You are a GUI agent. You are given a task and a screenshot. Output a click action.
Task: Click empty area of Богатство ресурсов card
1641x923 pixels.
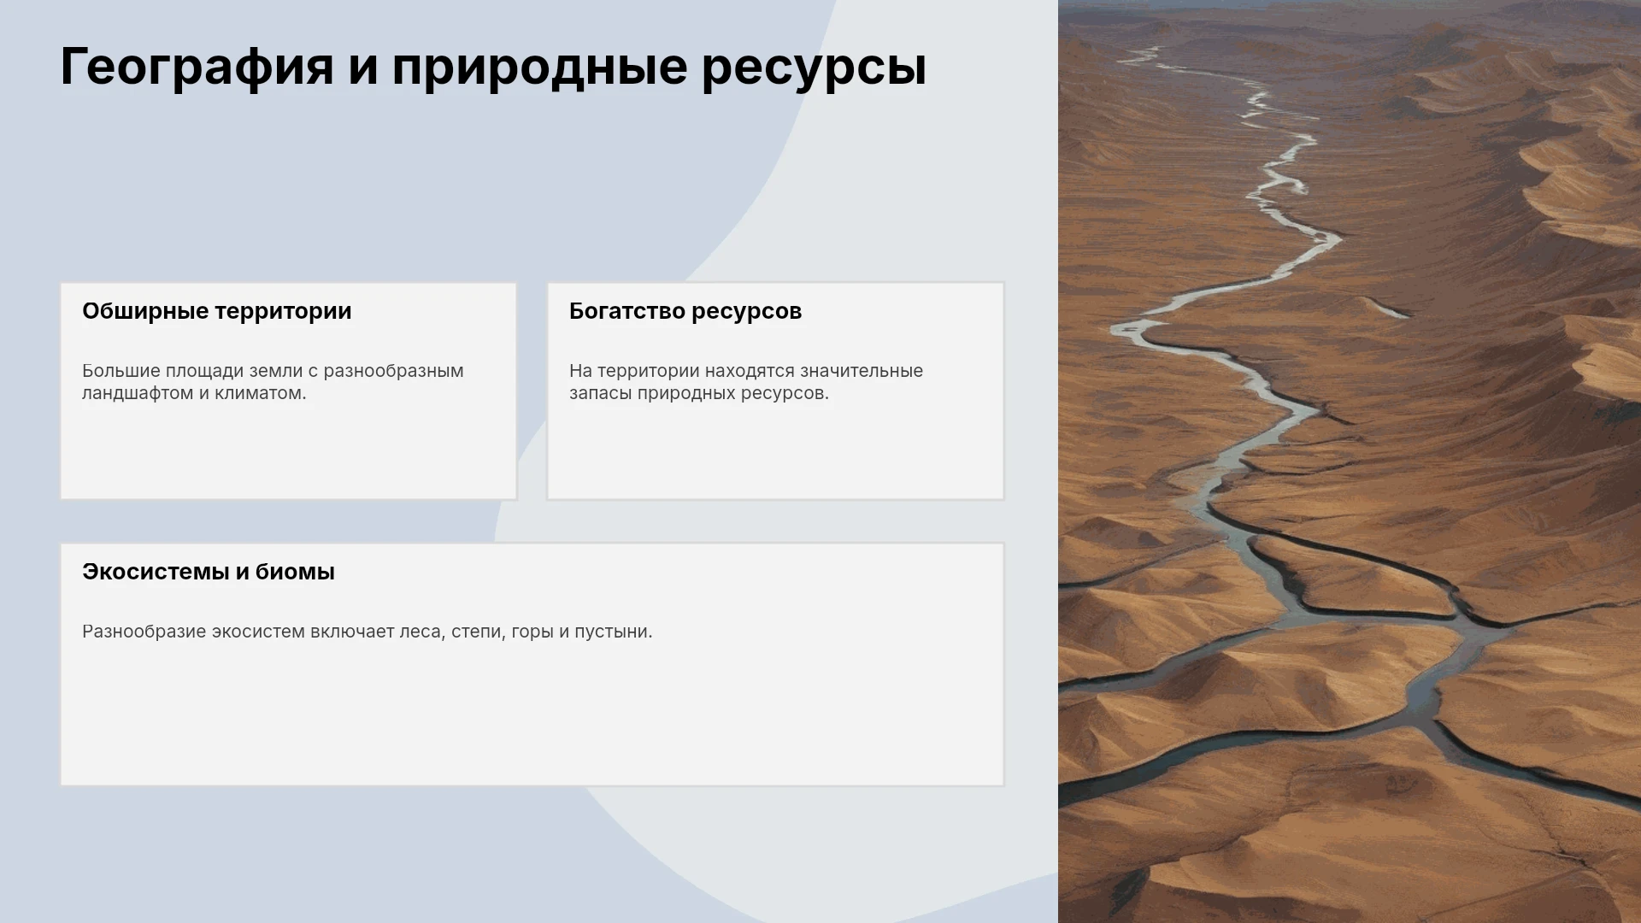coord(775,453)
